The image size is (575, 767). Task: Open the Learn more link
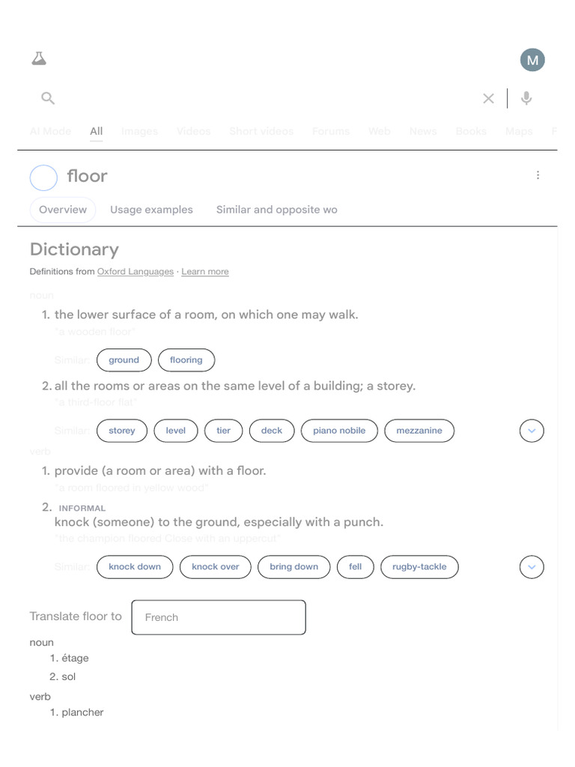coord(205,271)
